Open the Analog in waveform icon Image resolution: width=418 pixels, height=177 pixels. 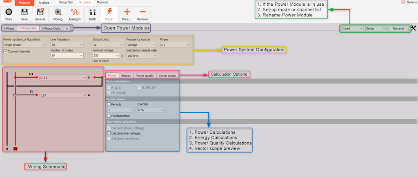tap(74, 12)
